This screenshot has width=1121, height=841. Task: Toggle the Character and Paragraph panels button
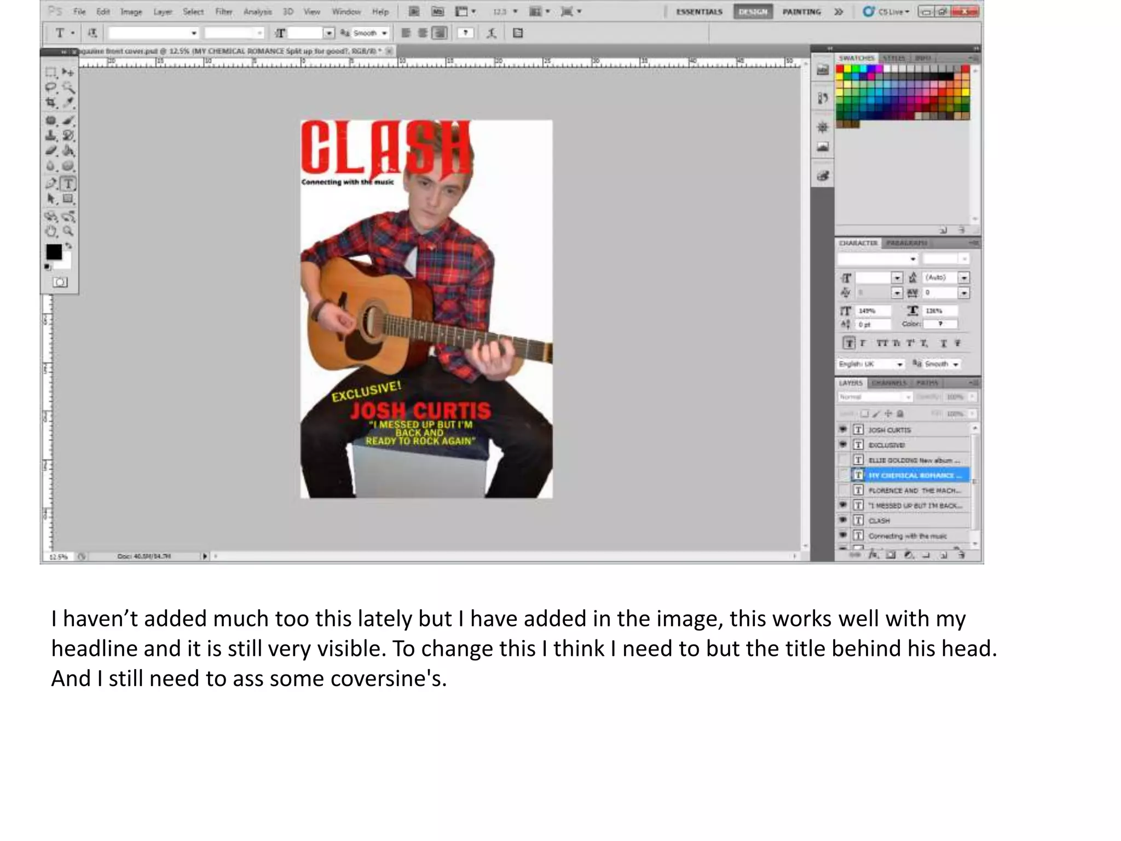pos(518,33)
